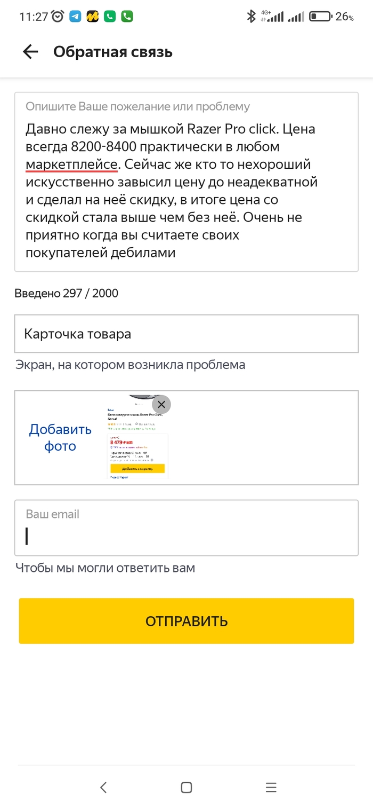Tap the yellow Yandex Market notification icon

(x=92, y=17)
